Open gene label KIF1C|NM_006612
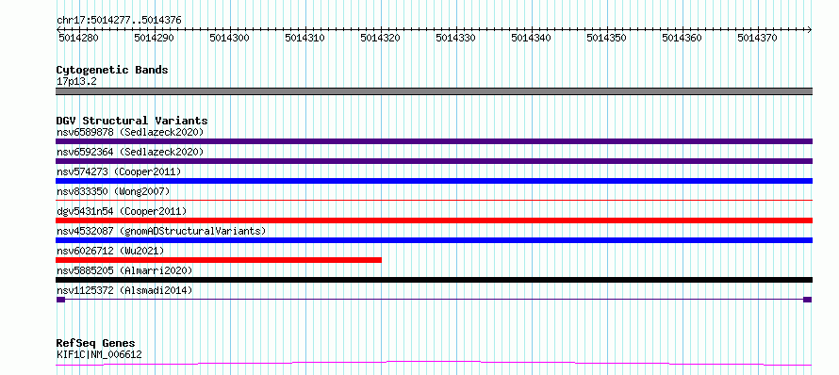The width and height of the screenshot is (839, 375). pyautogui.click(x=99, y=354)
